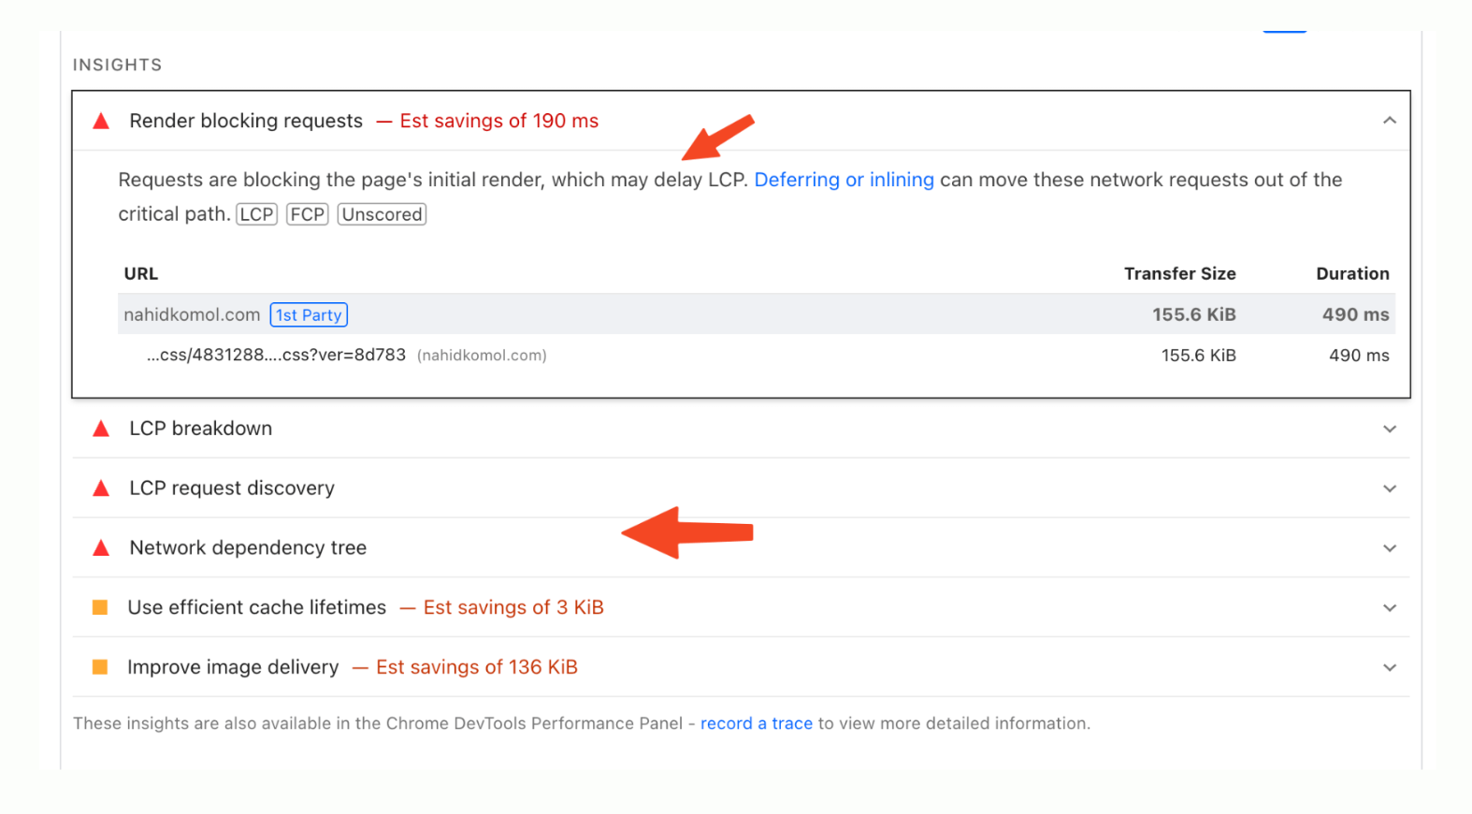Select the Use efficient cache lifetimes title
This screenshot has height=814, width=1472.
[257, 607]
